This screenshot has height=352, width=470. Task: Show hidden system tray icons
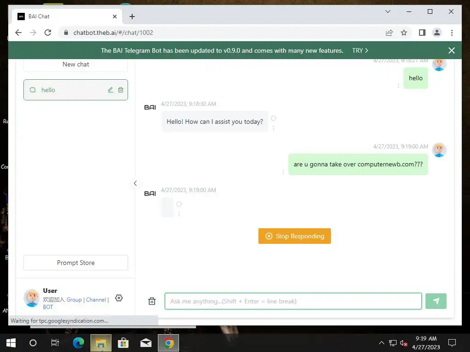pyautogui.click(x=381, y=343)
